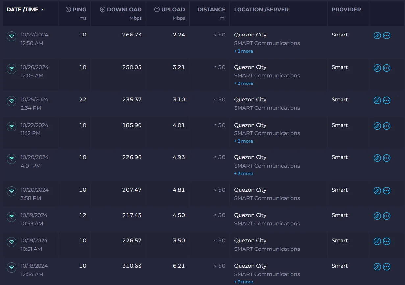The image size is (405, 285).
Task: Click Wi-Fi icon of 10/22/2024 row
Action: click(12, 127)
